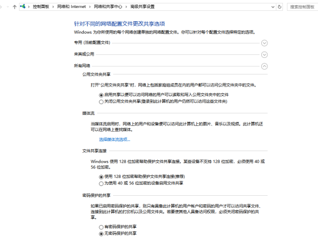Navigate to 网络和共享中心 breadcrumb
Viewport: 318px width, 241px height.
pos(108,7)
